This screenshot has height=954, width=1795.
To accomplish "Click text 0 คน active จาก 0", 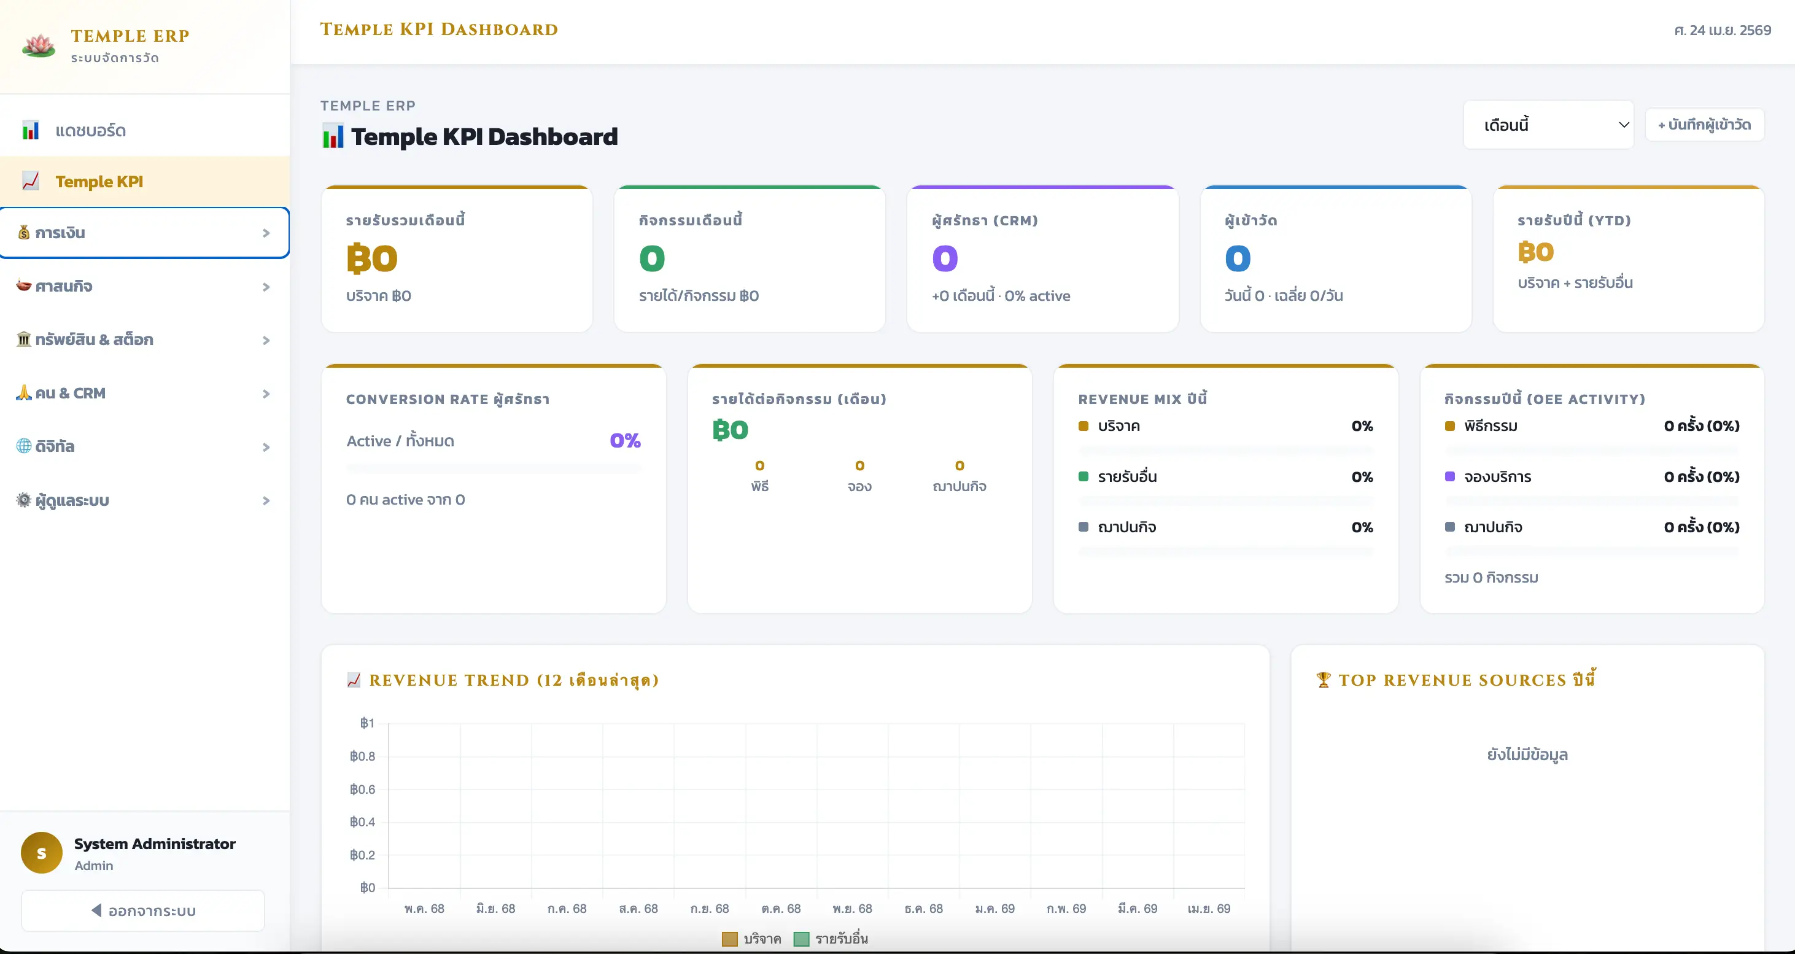I will click(406, 500).
